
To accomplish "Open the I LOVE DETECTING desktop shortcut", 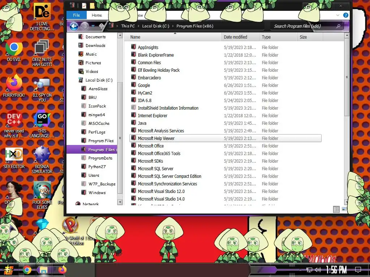I will pos(42,17).
